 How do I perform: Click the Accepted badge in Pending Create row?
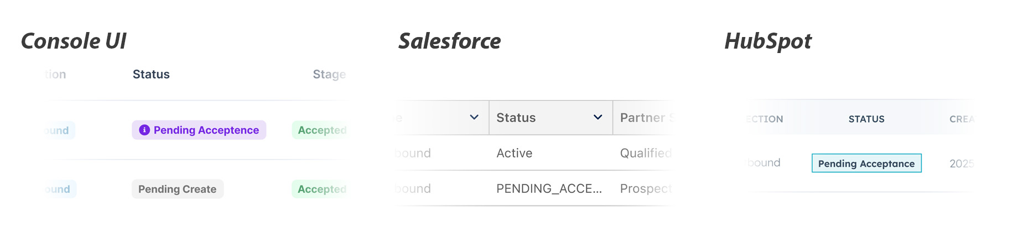321,189
